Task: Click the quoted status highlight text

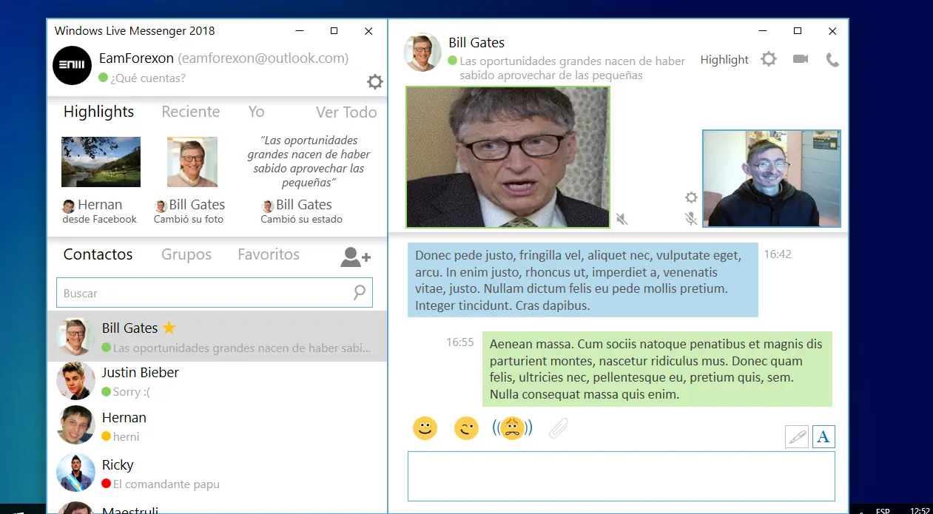Action: click(309, 161)
